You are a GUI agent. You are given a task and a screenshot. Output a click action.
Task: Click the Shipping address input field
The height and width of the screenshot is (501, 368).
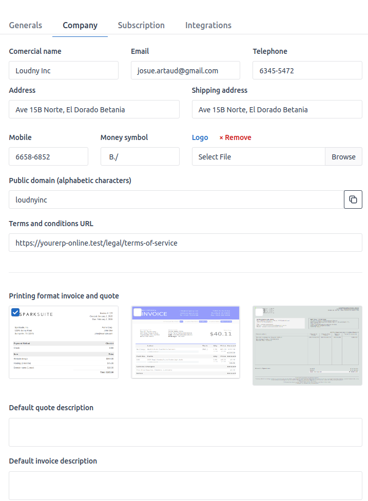pos(277,109)
